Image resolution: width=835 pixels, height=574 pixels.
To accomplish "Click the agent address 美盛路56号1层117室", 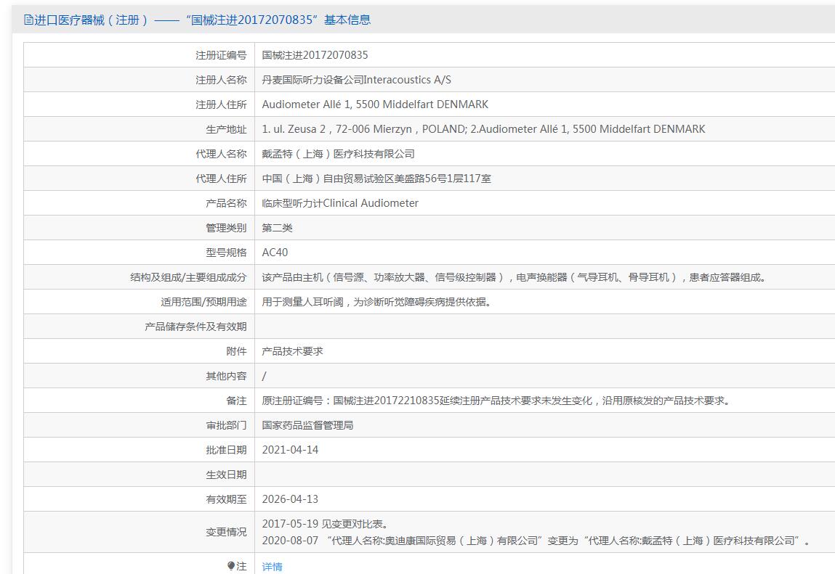I will coord(376,179).
